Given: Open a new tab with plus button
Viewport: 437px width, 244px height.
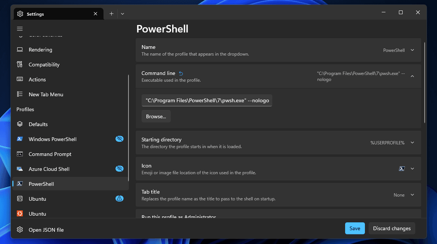Looking at the screenshot, I should (111, 14).
